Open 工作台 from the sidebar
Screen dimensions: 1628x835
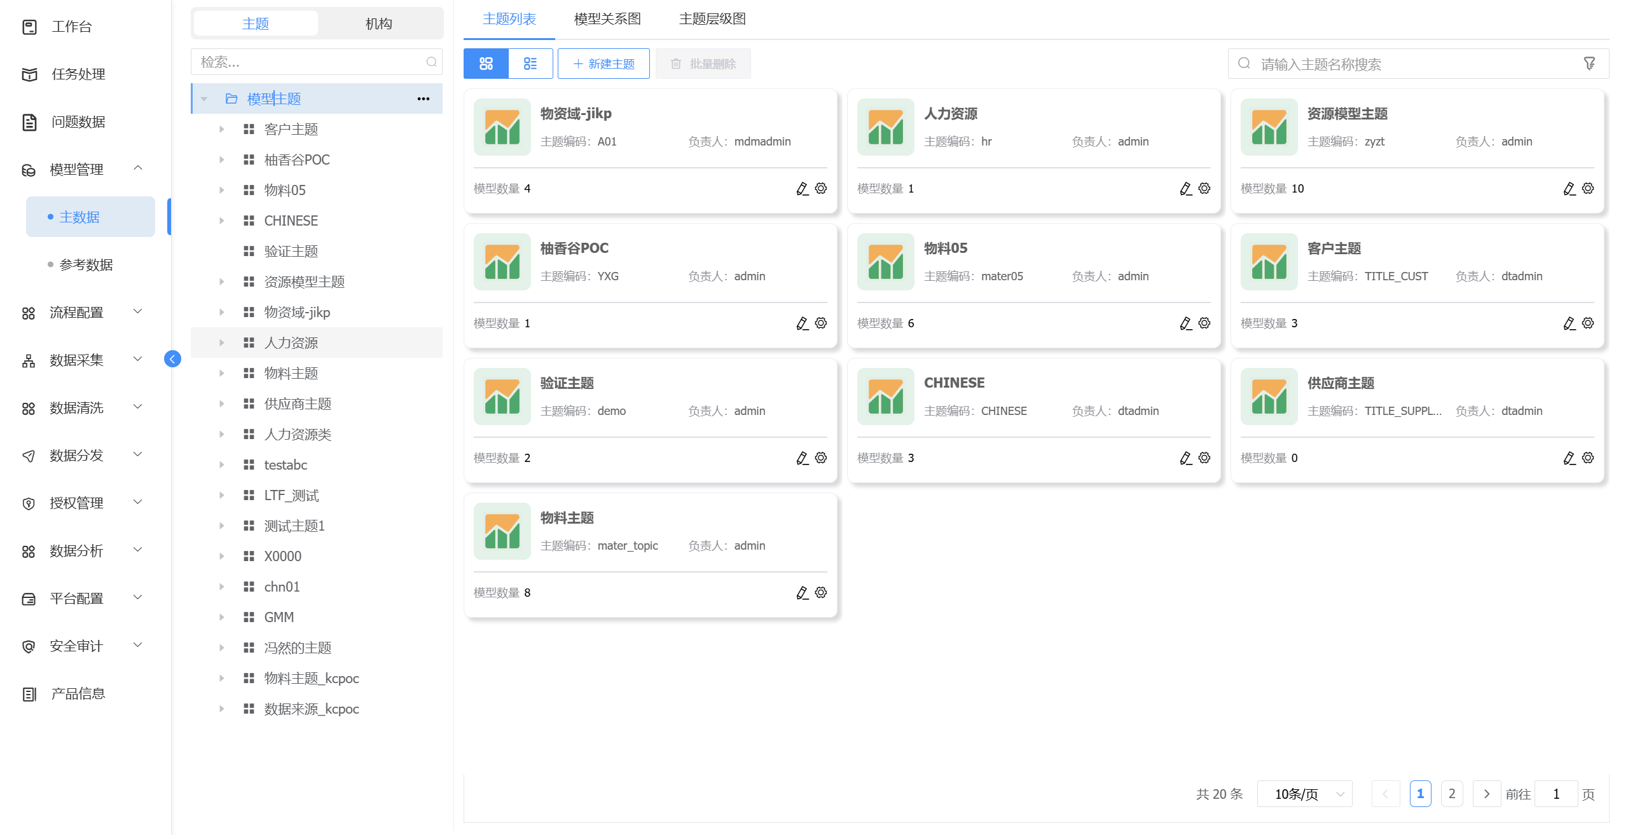tap(71, 27)
